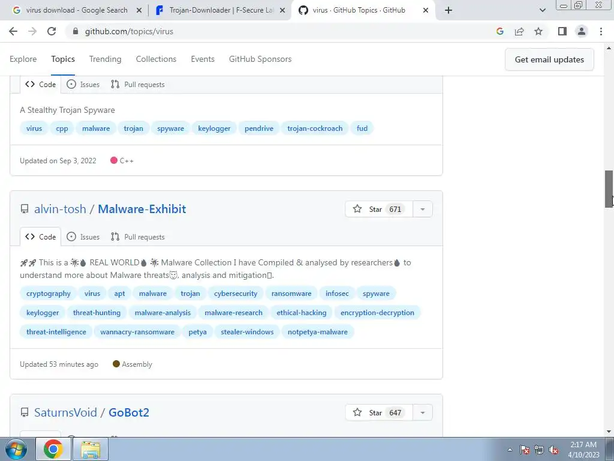Screen dimensions: 614x461
Task: Open a new browser tab with plus icon
Action: [449, 11]
